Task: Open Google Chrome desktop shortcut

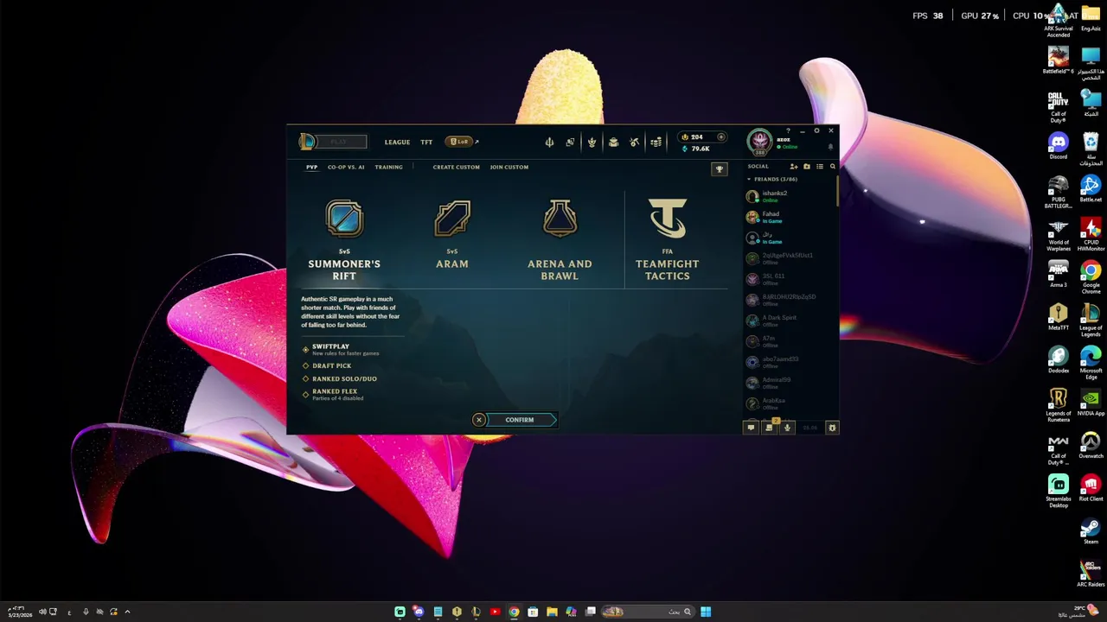Action: (1091, 276)
